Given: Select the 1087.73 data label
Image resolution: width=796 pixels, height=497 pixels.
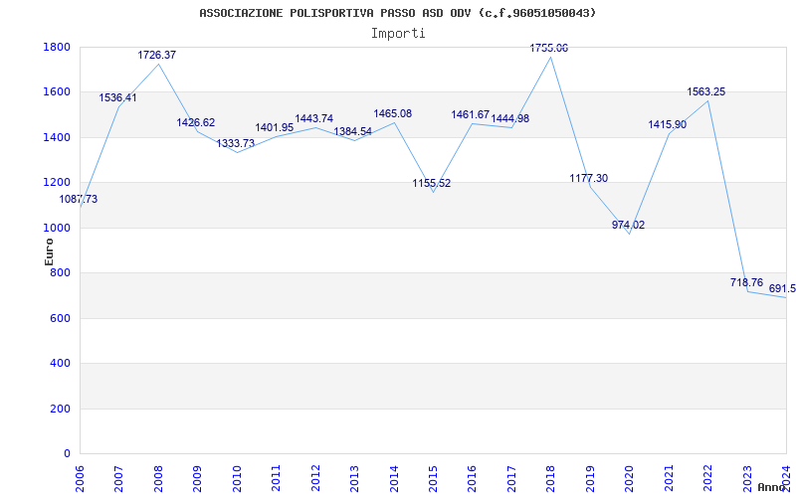Looking at the screenshot, I should (x=79, y=200).
